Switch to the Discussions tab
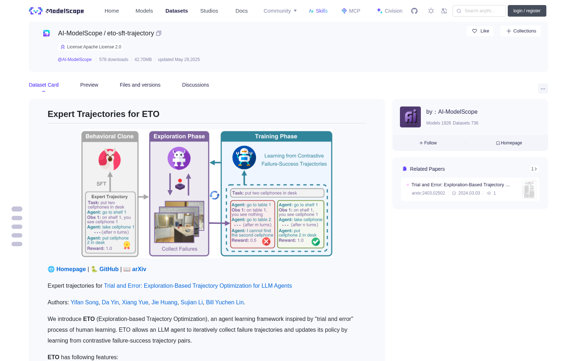 [195, 85]
